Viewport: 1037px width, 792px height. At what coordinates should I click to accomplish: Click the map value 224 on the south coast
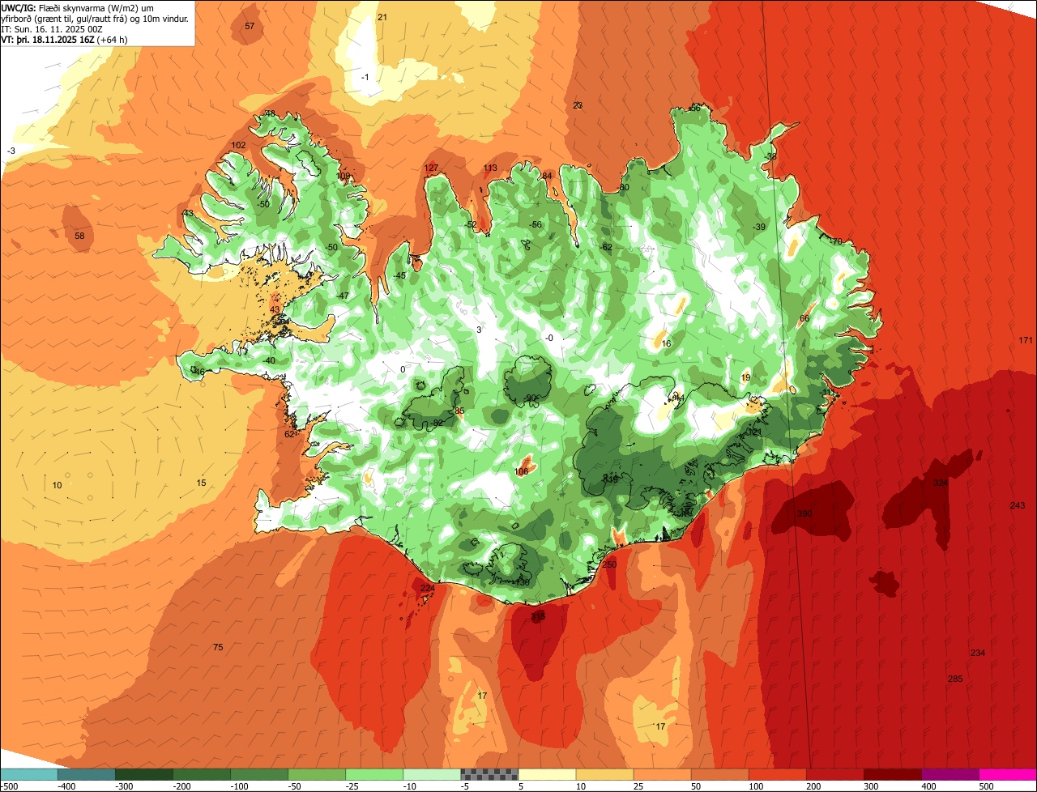[x=428, y=589]
